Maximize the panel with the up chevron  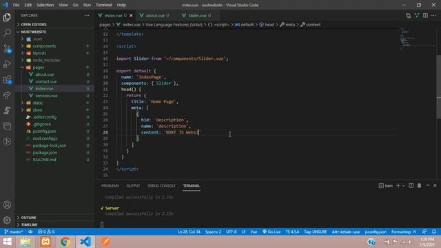coord(427,185)
